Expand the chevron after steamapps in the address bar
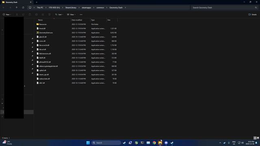Viewport: 260px width, 146px height. coord(94,8)
